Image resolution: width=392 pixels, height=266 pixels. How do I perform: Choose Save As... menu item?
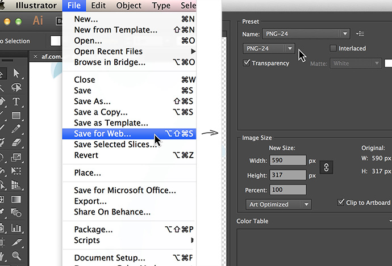point(129,101)
